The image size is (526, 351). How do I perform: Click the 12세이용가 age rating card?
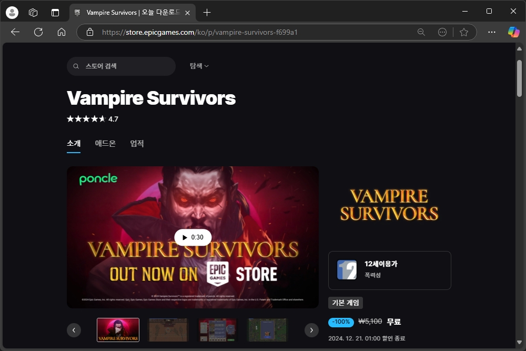(x=390, y=270)
